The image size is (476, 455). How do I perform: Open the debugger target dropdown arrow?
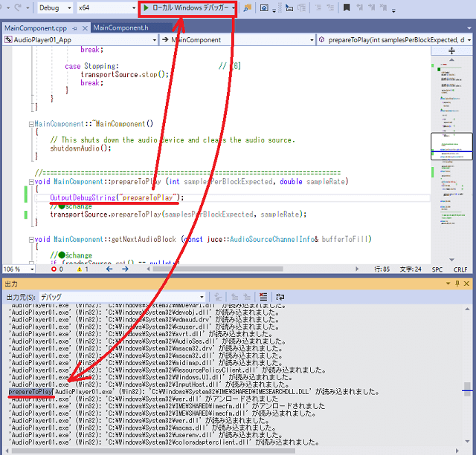(233, 8)
